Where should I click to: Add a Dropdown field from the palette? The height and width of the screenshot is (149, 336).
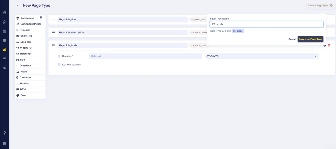pos(25,66)
